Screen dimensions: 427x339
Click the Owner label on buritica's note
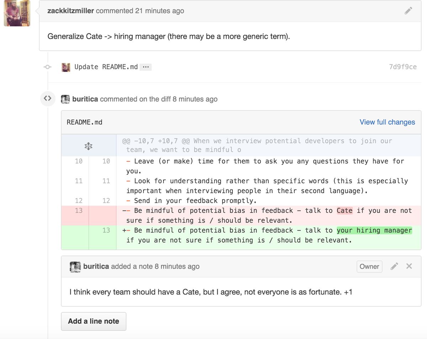pyautogui.click(x=369, y=267)
